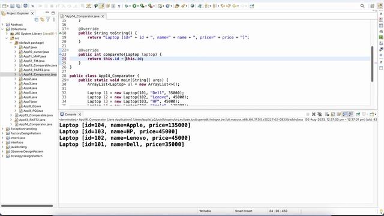Click Collapse All in Project Explorer
384x216 pixels.
36,20
